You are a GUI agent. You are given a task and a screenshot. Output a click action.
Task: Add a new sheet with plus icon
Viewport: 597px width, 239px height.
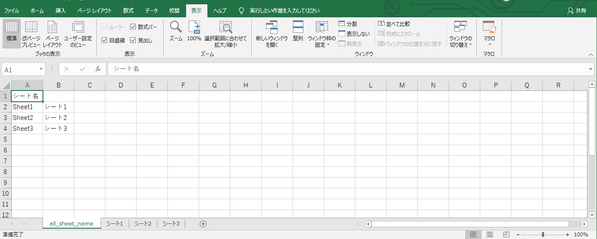pyautogui.click(x=203, y=224)
